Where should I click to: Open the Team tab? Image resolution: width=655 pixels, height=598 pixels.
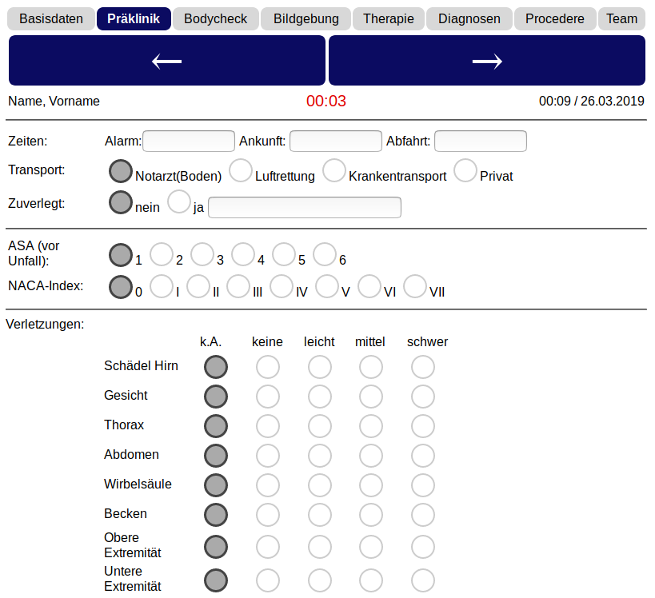pos(621,19)
